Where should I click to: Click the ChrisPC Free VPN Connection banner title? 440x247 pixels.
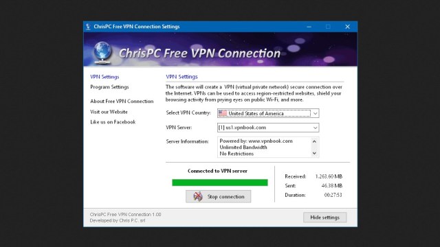(199, 54)
